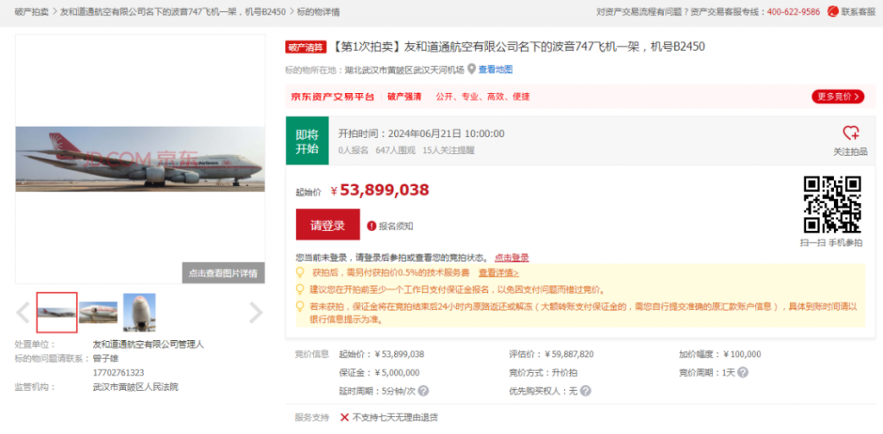Image resolution: width=883 pixels, height=434 pixels.
Task: Click the QR code for mobile bidding
Action: click(832, 205)
